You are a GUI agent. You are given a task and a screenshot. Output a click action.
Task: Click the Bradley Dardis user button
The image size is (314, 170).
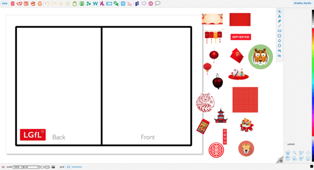click(303, 3)
